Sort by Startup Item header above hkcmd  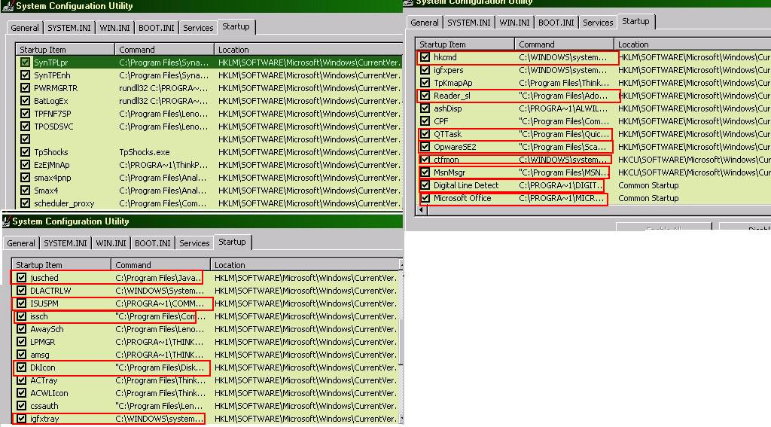coord(465,44)
